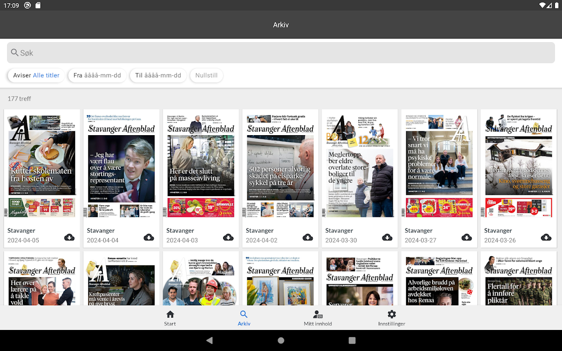Open 'Vi tror snart vi må' cover
Image resolution: width=562 pixels, height=351 pixels.
pyautogui.click(x=440, y=167)
